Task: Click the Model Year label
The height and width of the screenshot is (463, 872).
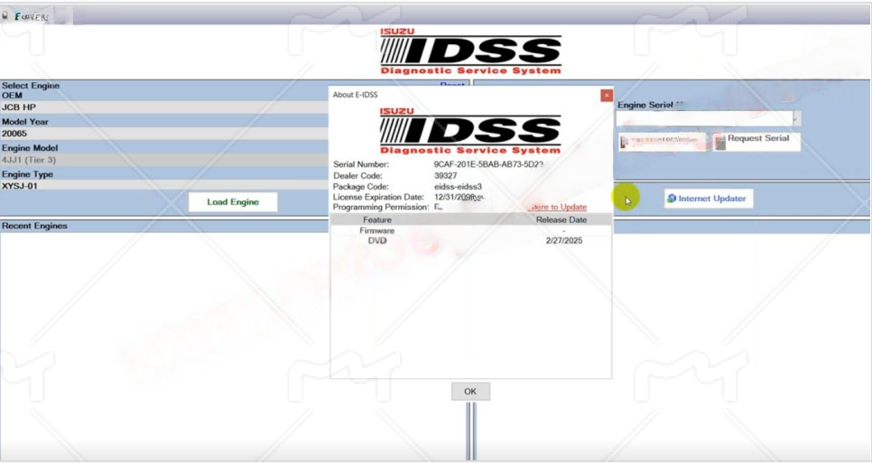Action: (x=25, y=121)
